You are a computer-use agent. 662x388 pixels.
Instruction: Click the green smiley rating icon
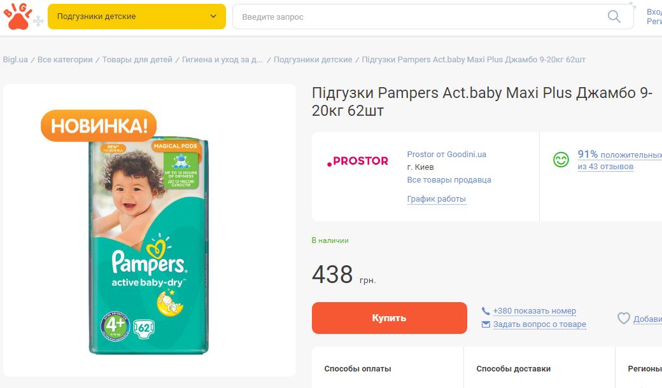(561, 160)
